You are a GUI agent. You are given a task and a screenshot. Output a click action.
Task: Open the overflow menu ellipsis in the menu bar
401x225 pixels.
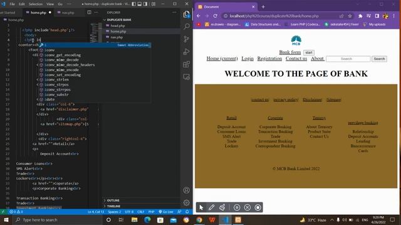pyautogui.click(x=69, y=4)
